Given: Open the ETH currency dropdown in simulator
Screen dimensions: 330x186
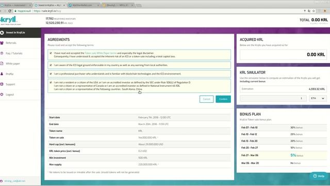Looking at the screenshot, I should [318, 98].
